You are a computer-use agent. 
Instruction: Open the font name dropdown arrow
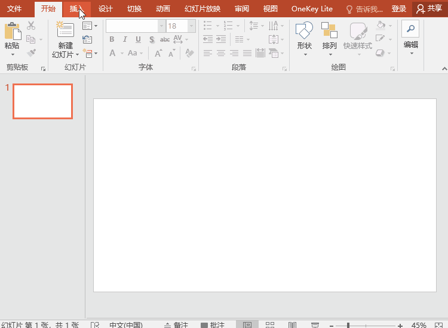click(161, 26)
